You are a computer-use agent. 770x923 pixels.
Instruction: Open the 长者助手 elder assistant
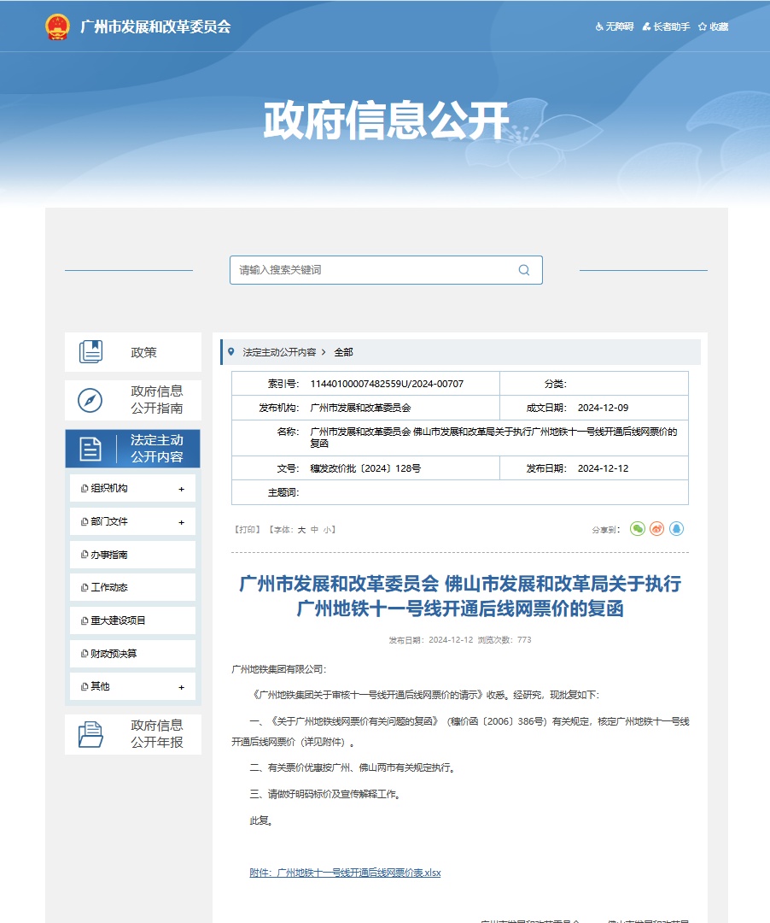click(x=665, y=26)
